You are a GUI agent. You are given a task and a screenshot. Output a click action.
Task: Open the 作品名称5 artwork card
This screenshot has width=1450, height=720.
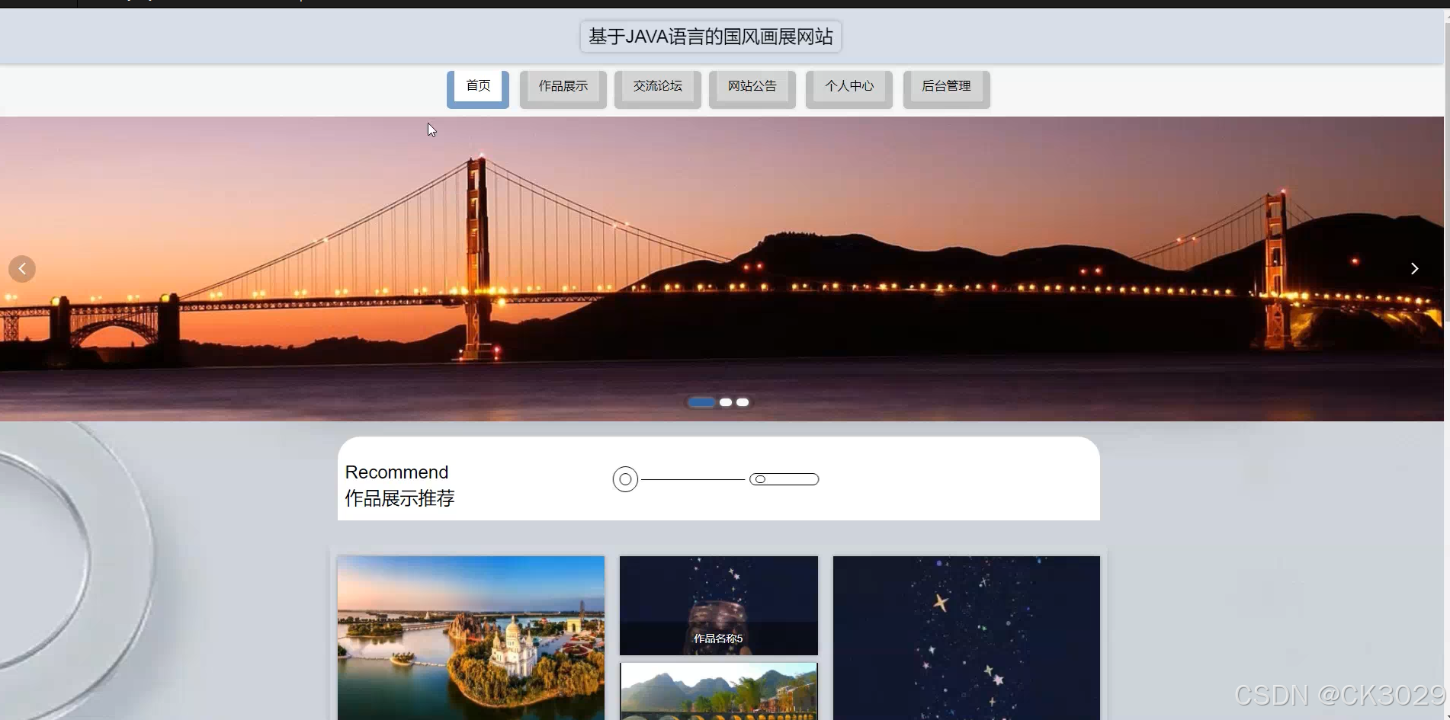719,606
